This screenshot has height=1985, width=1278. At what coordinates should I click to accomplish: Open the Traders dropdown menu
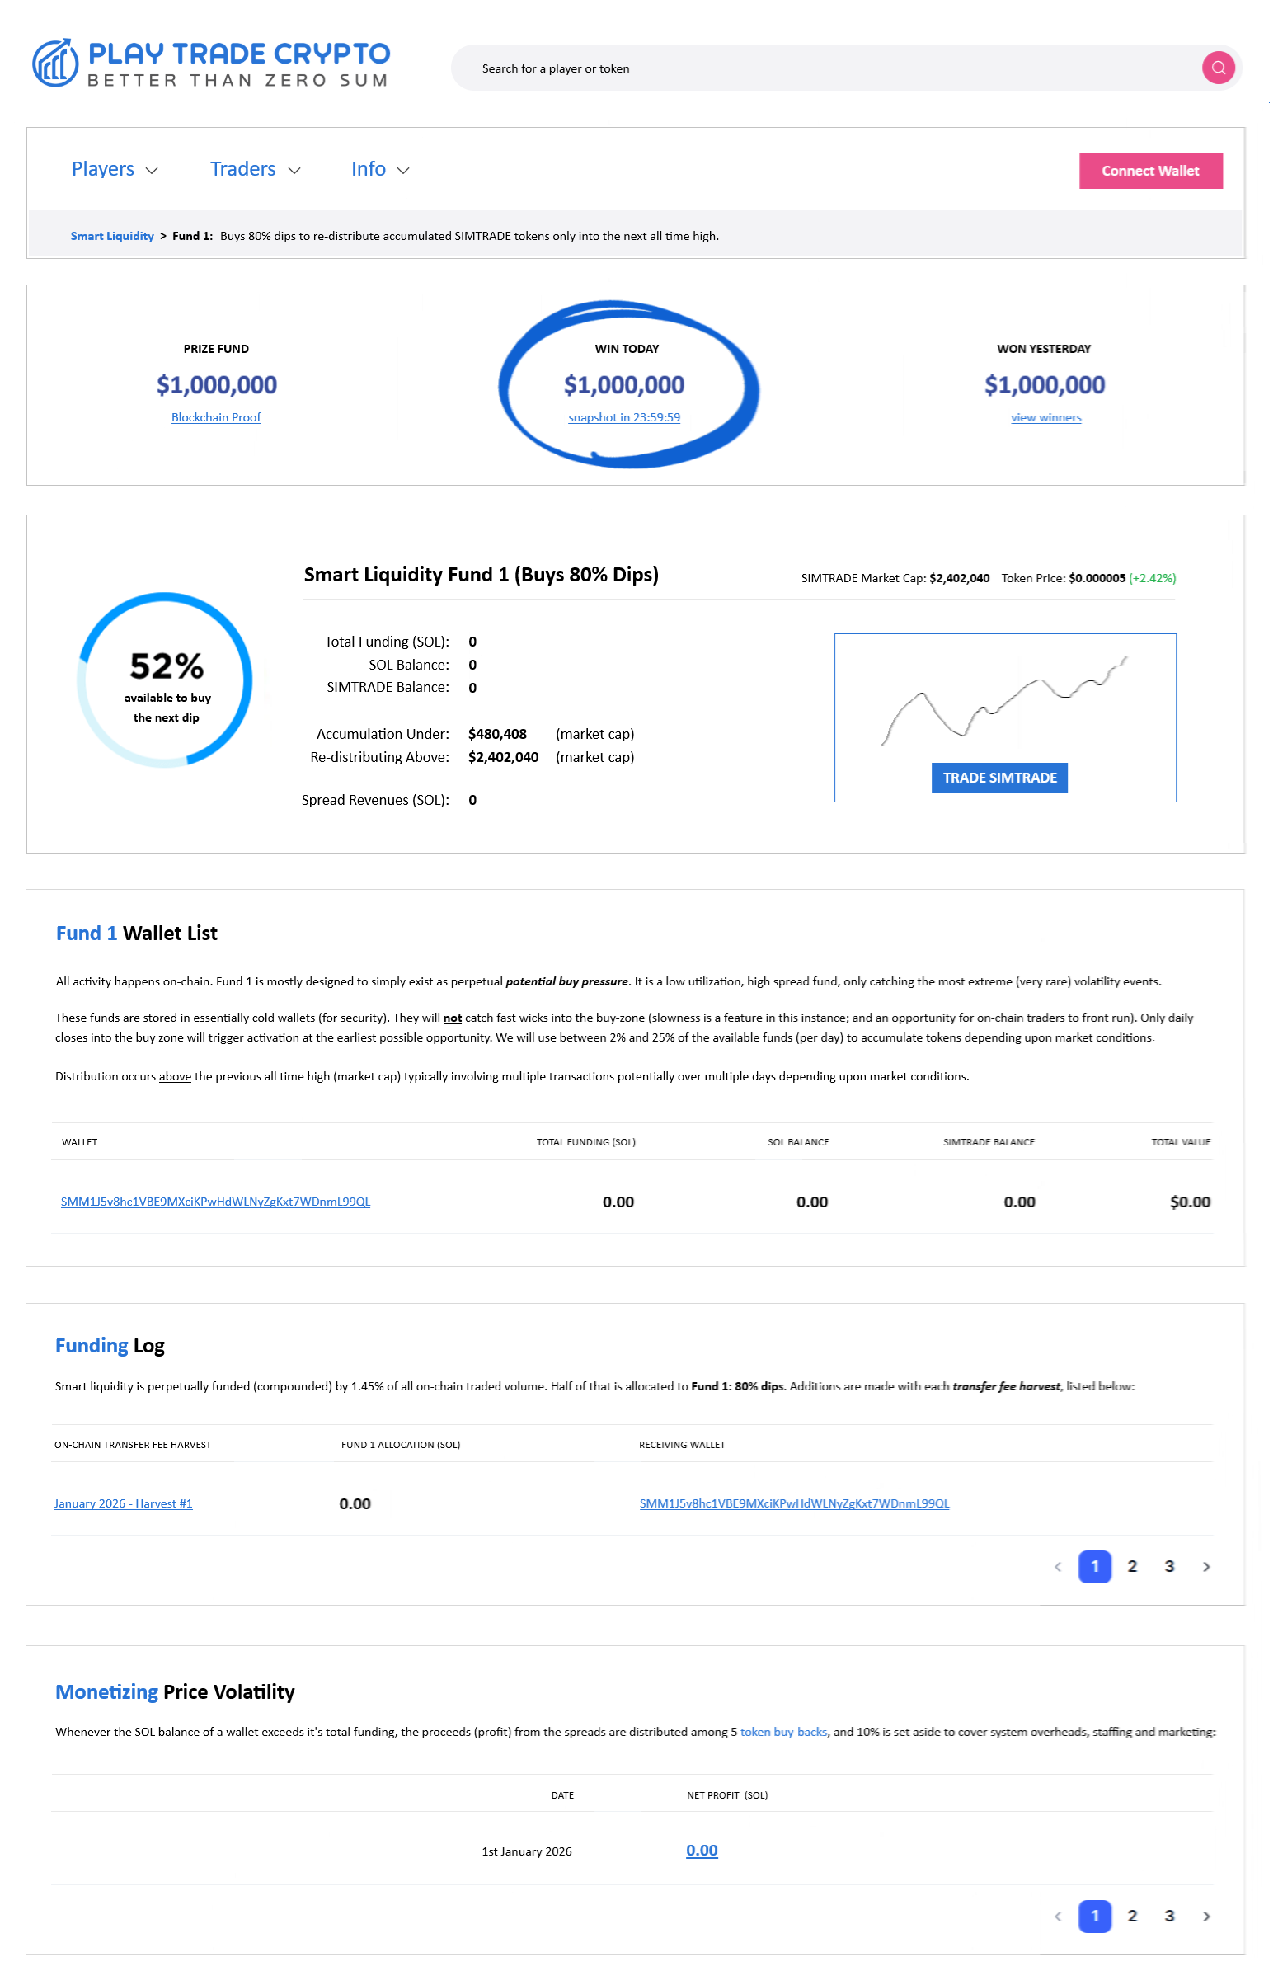(x=255, y=169)
